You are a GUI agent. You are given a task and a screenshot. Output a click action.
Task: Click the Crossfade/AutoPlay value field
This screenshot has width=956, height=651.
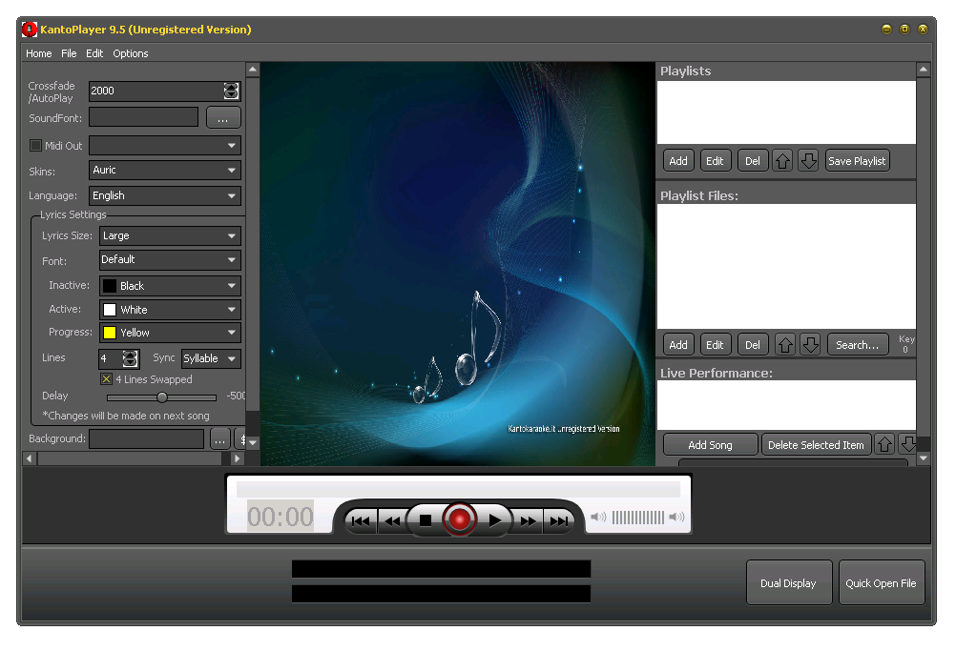pyautogui.click(x=156, y=91)
